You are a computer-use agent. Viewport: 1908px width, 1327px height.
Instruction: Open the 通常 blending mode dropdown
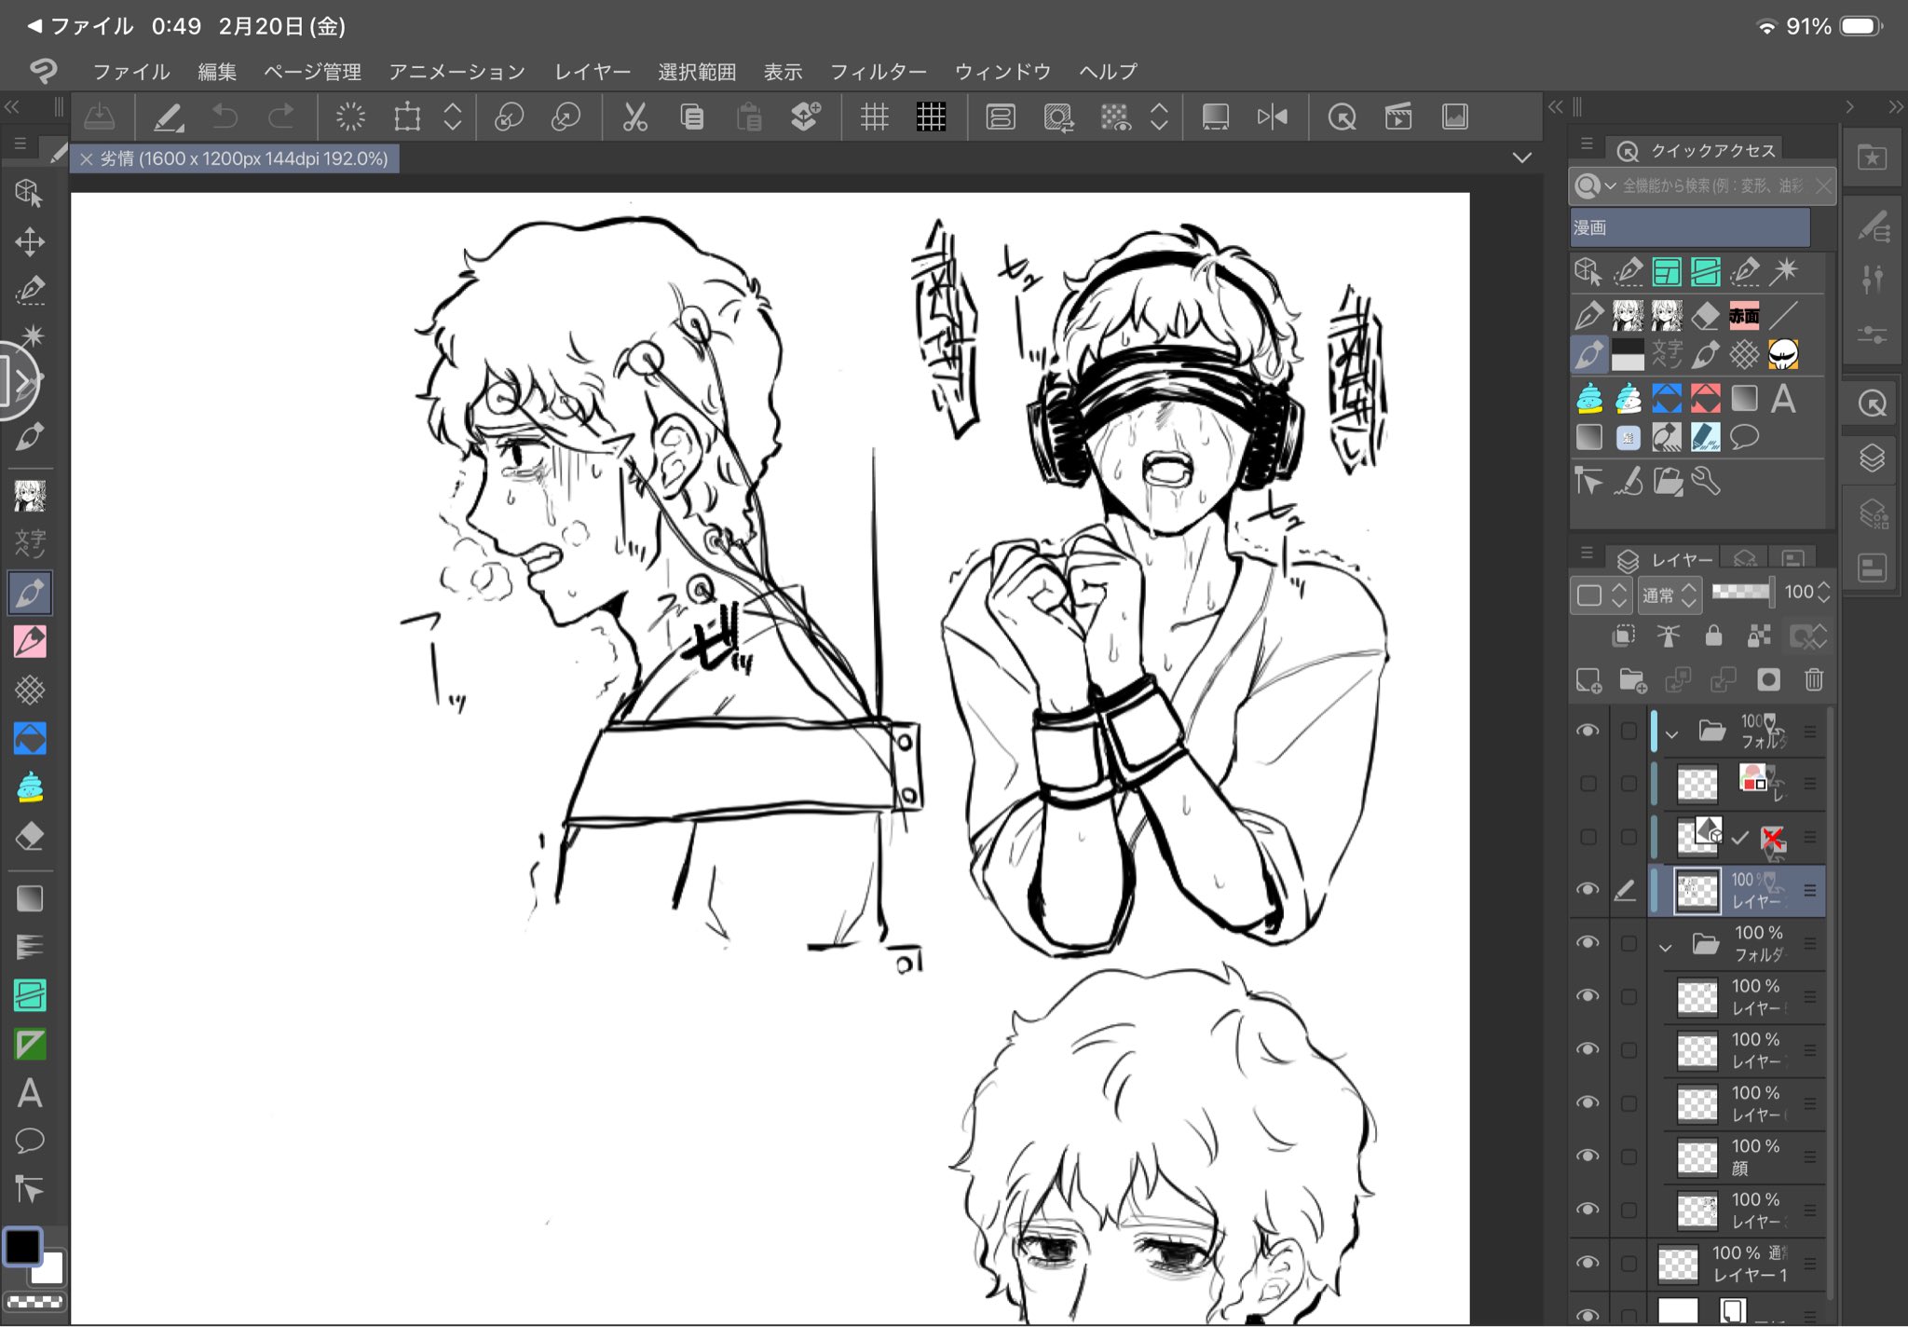pos(1669,594)
